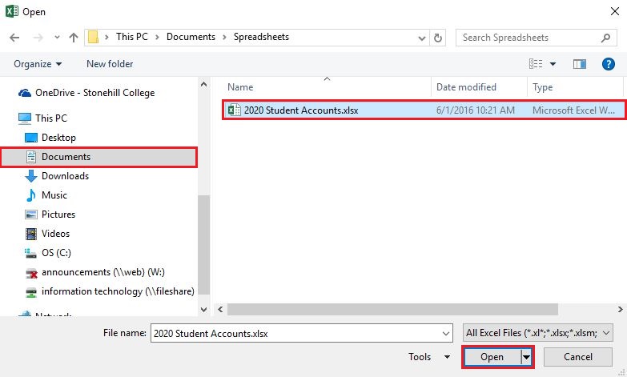Select announcements (\\web) (W:) drive
Viewport: 627px width, 377px height.
coord(103,272)
